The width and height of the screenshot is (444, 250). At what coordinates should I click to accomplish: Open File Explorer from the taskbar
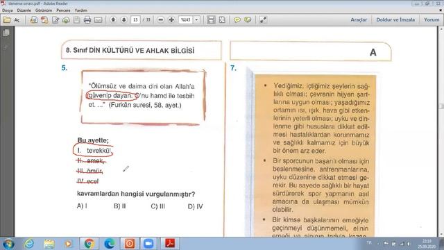pos(49,244)
